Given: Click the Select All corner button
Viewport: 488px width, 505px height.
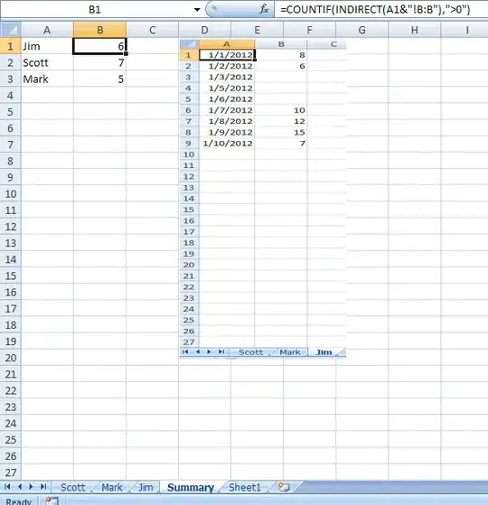Looking at the screenshot, I should coord(11,30).
